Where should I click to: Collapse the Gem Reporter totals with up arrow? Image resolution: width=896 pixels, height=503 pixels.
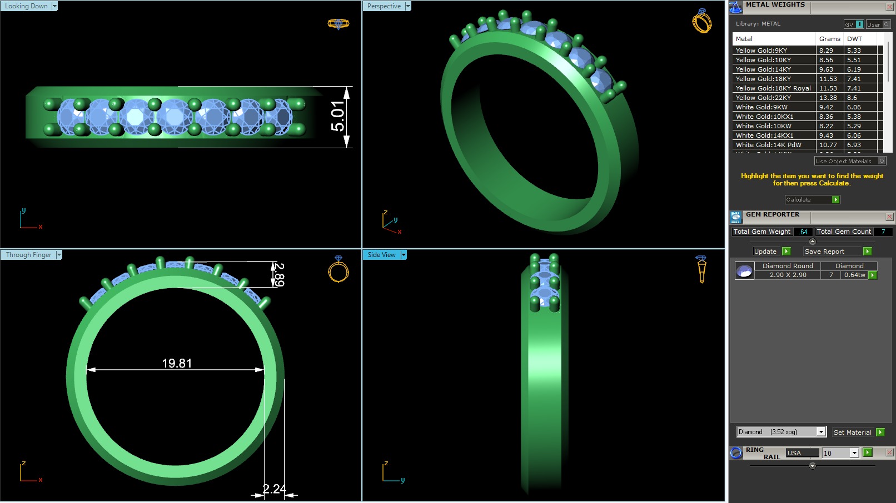tap(812, 242)
